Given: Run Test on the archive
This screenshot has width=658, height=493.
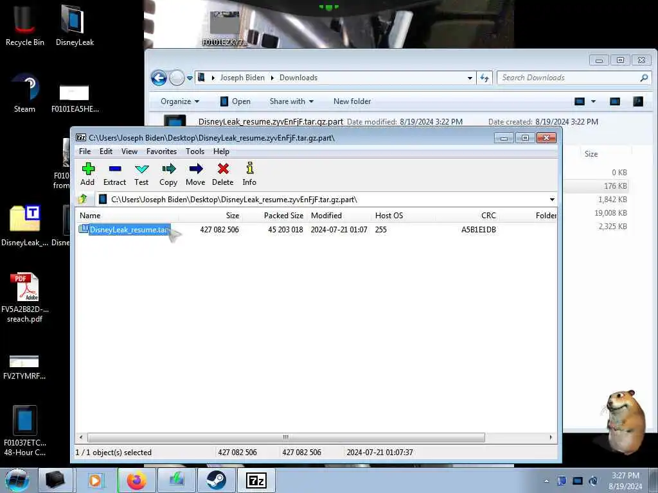Looking at the screenshot, I should pos(141,174).
